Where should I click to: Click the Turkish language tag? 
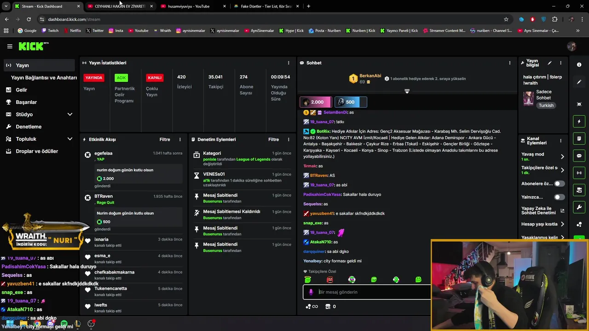pyautogui.click(x=546, y=105)
